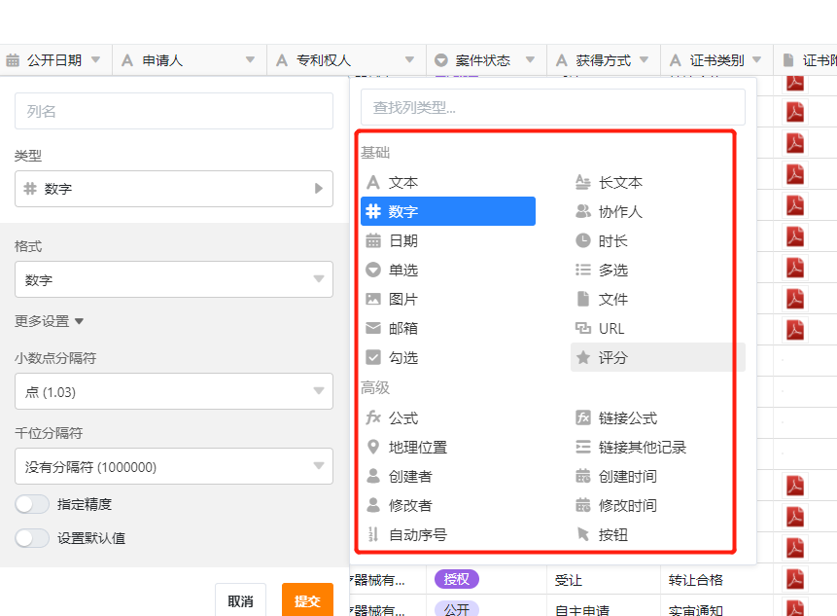Click the 提交 submit button

click(307, 601)
